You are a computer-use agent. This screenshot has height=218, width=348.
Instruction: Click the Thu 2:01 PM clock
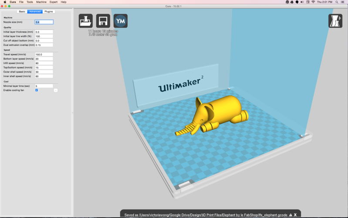click(x=324, y=2)
